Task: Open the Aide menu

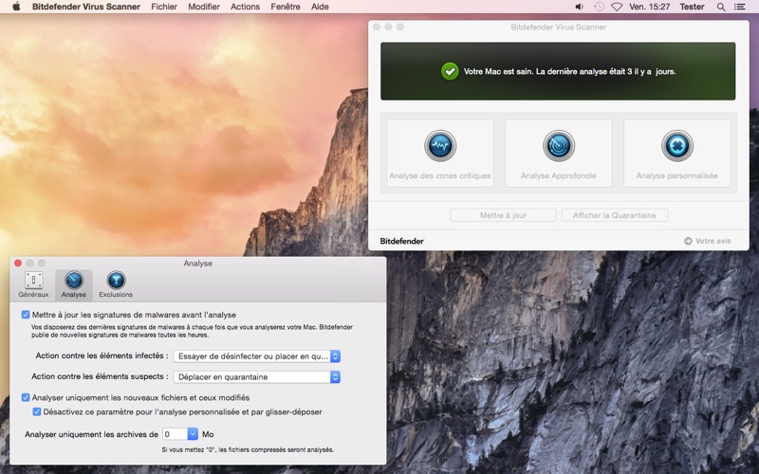Action: [x=320, y=7]
